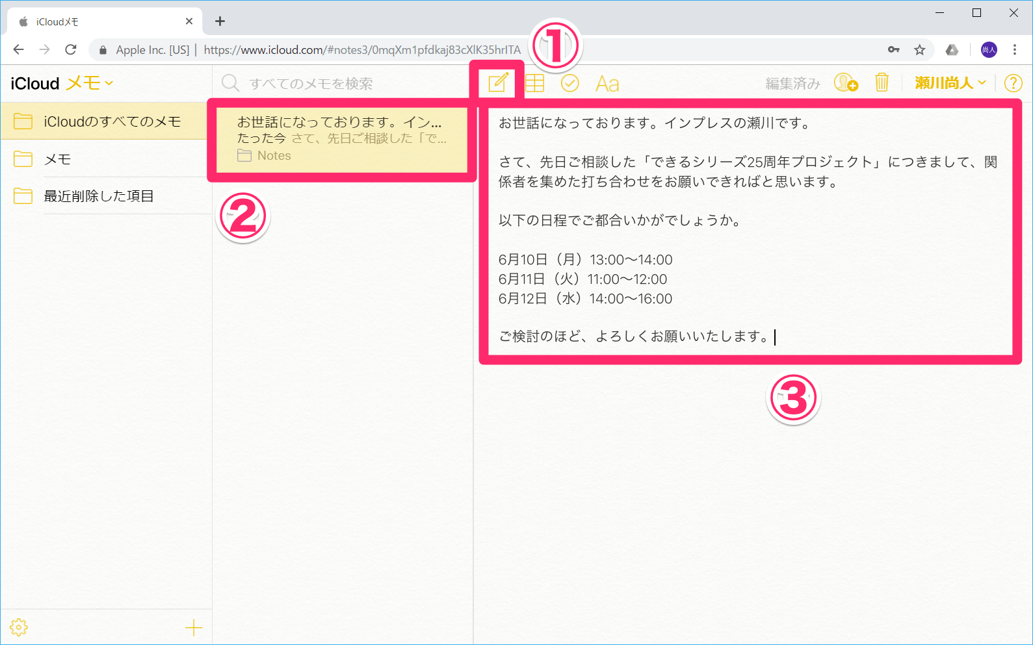Screen dimensions: 1033x645
Task: Click the 以下の日程でご都合いかがでしょうか line
Action: tap(620, 221)
